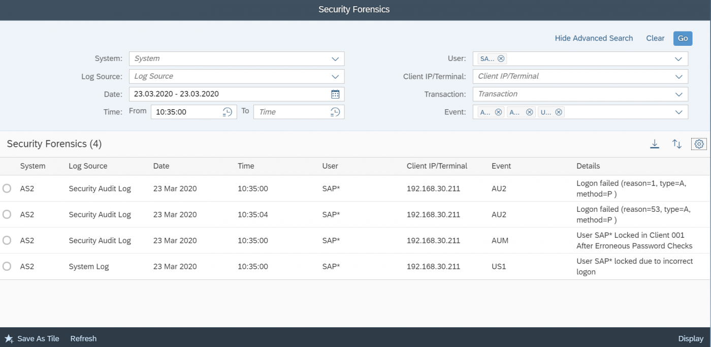Select the 10:35:00 AU2 row radio button

point(7,188)
